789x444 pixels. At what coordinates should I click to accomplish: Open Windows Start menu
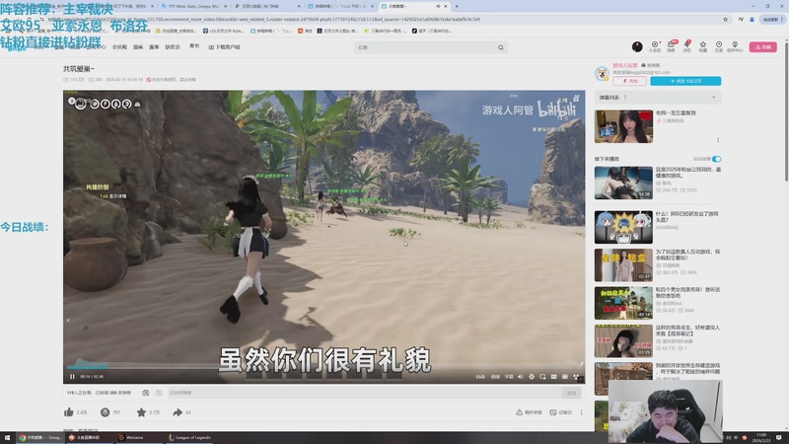pyautogui.click(x=7, y=437)
